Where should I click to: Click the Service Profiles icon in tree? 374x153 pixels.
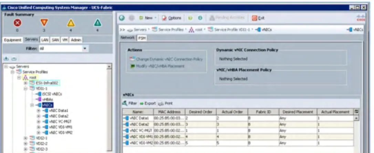pos(18,72)
